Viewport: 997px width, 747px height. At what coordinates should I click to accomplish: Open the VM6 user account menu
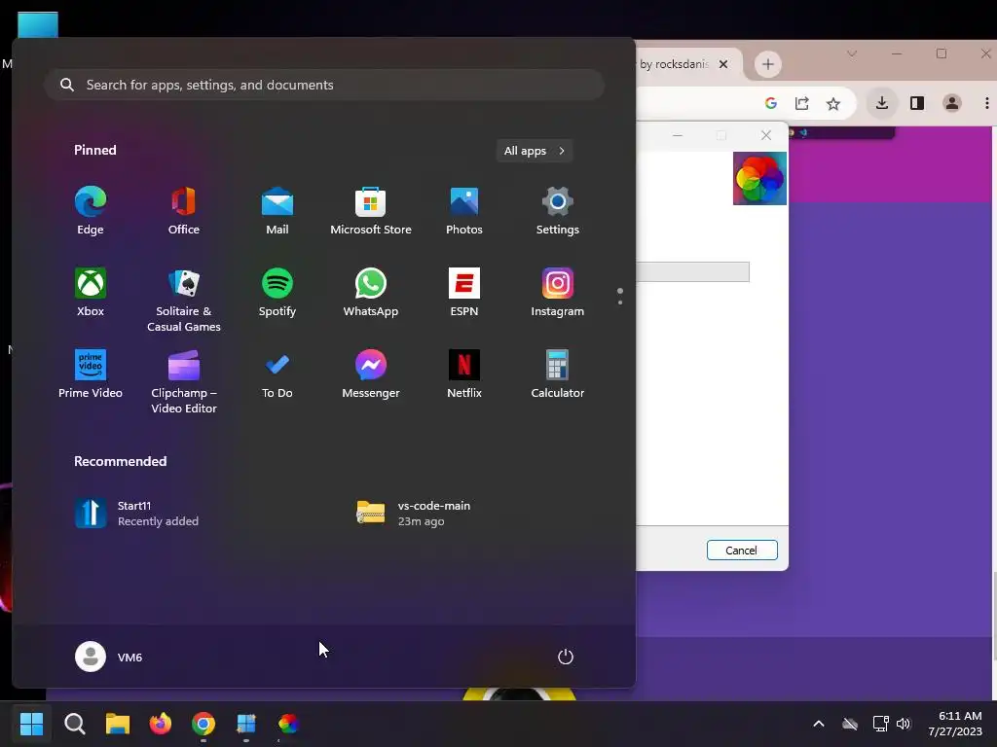[109, 657]
